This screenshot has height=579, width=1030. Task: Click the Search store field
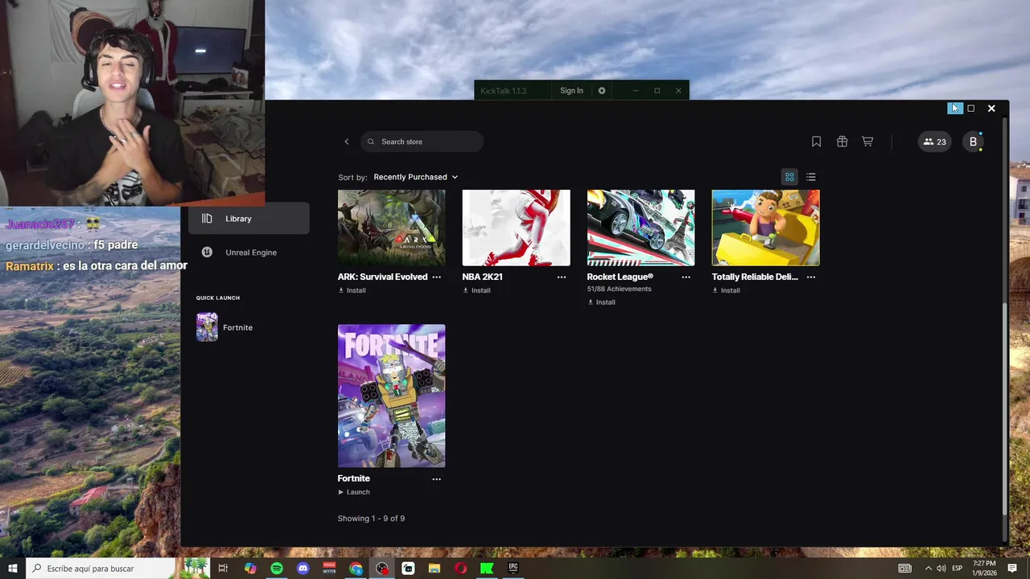click(x=422, y=142)
